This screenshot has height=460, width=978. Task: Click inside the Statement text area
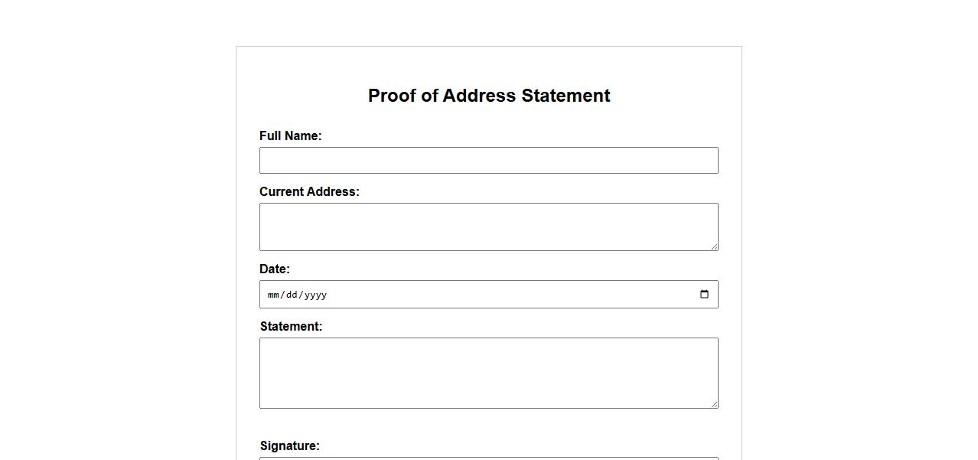[x=488, y=373]
